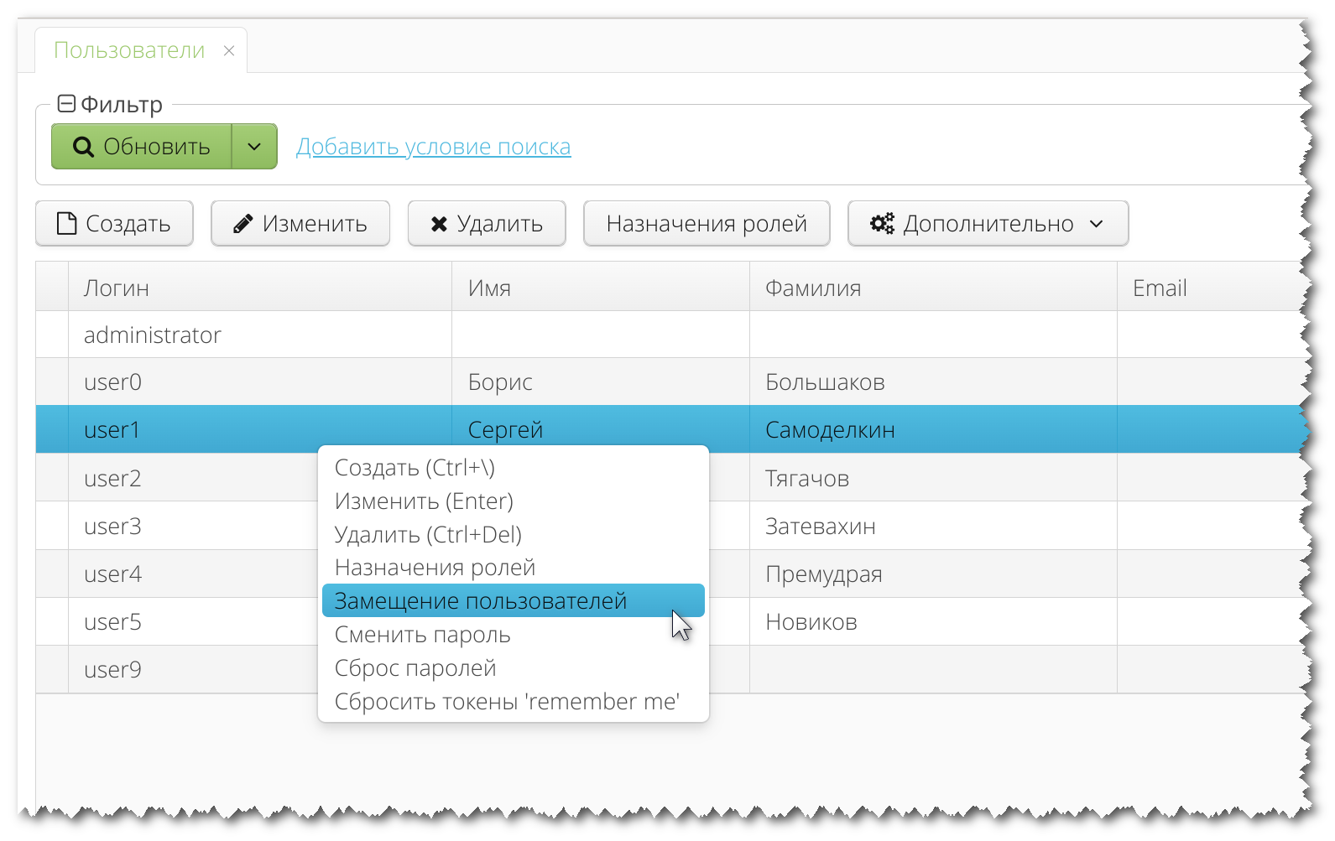Select the user3 login cell
The width and height of the screenshot is (1335, 841).
coord(193,527)
